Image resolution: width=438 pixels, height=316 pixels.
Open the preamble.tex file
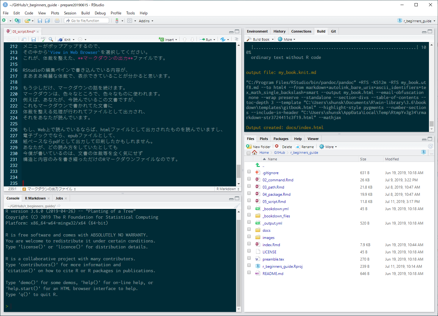273,259
